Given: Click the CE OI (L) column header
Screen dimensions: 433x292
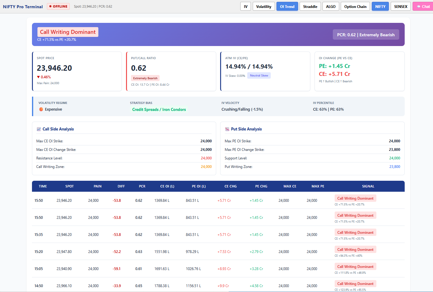Looking at the screenshot, I should point(167,186).
